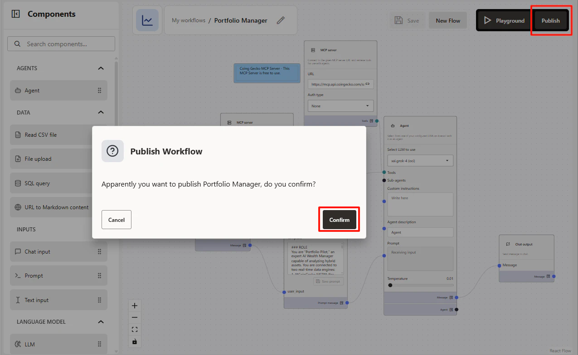The height and width of the screenshot is (355, 578).
Task: Collapse the DATA section
Action: click(101, 112)
